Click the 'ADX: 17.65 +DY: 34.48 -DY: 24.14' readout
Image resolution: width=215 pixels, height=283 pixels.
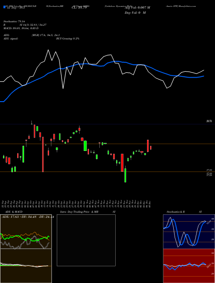click(x=28, y=217)
